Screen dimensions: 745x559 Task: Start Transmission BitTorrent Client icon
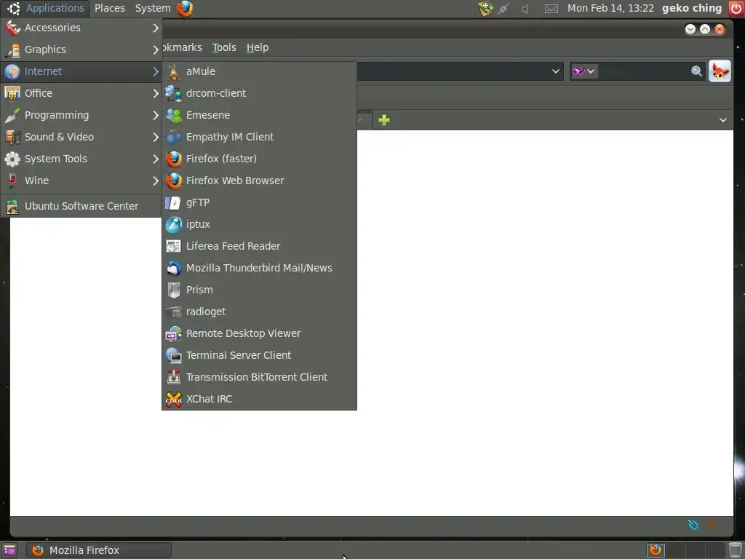173,378
